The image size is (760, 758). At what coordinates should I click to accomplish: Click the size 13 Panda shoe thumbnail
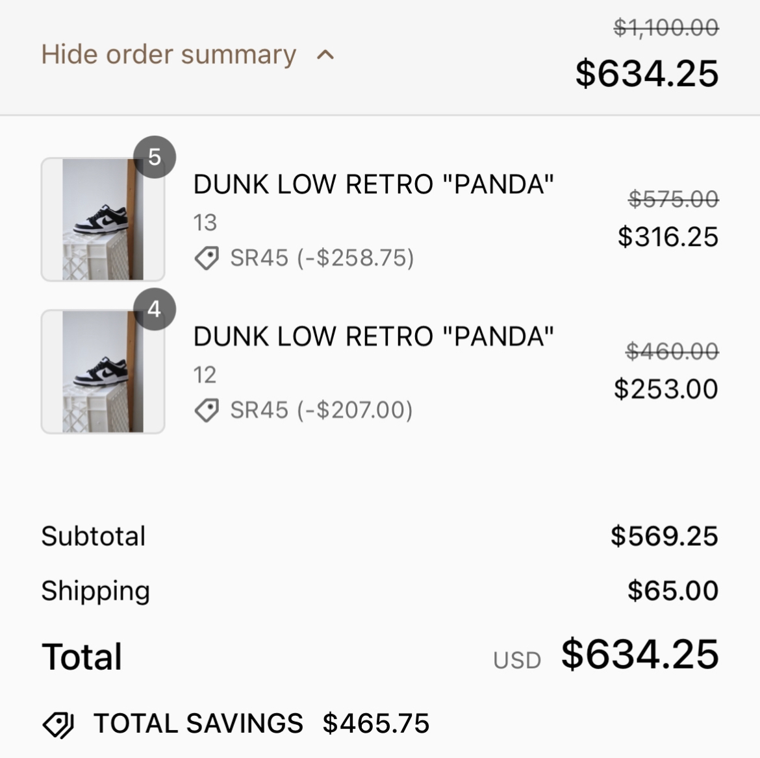pos(103,219)
